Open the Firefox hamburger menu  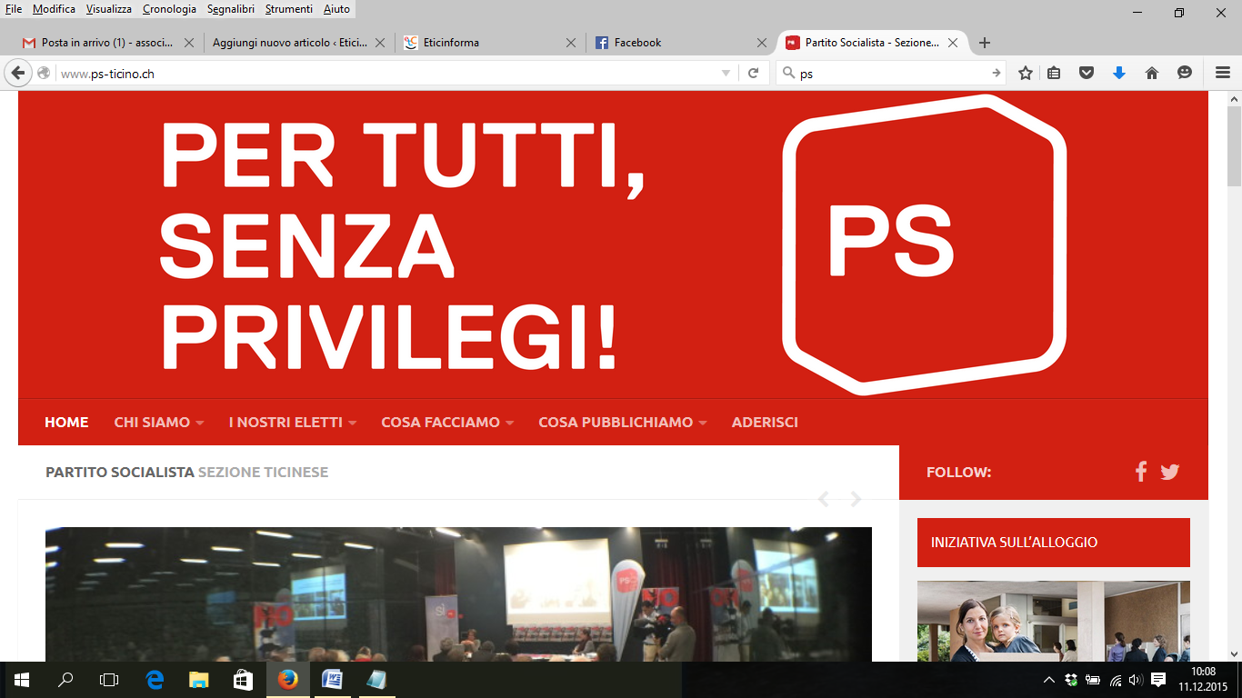click(x=1223, y=73)
